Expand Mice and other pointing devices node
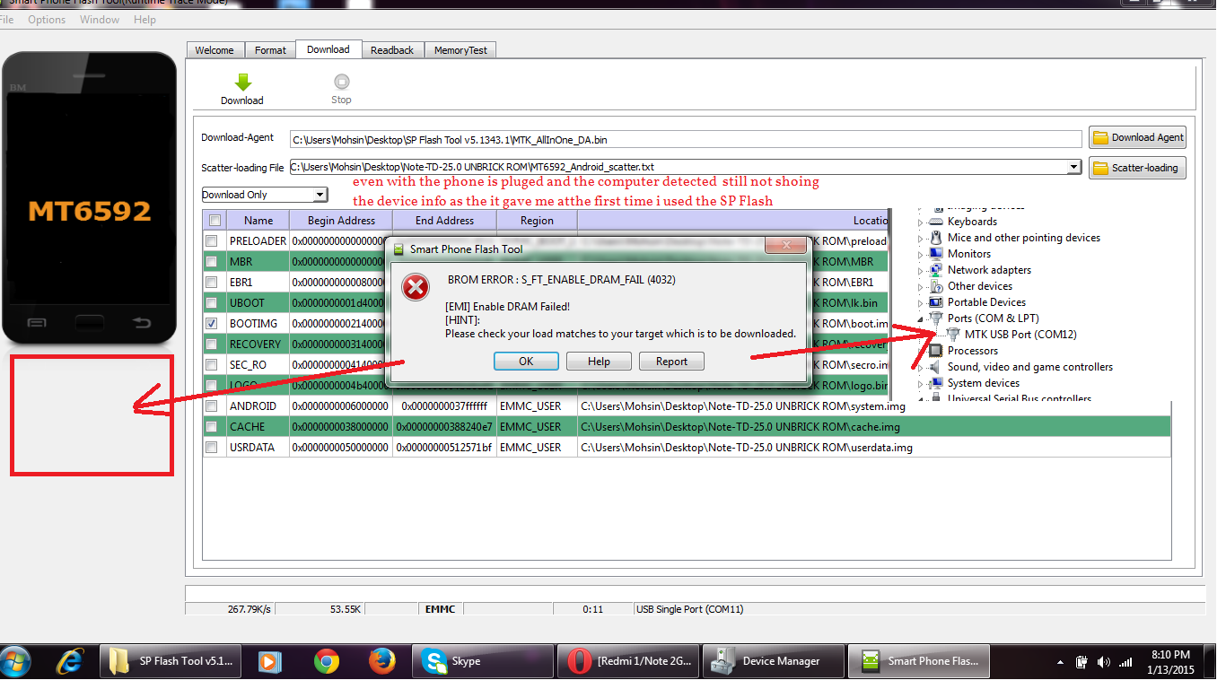This screenshot has height=689, width=1226. (920, 239)
